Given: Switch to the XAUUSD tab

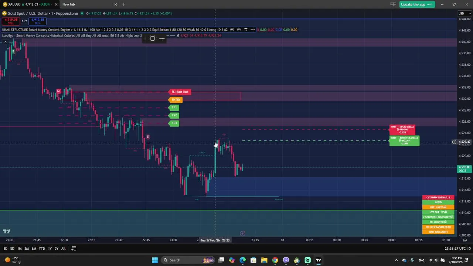Looking at the screenshot, I should click(28, 4).
